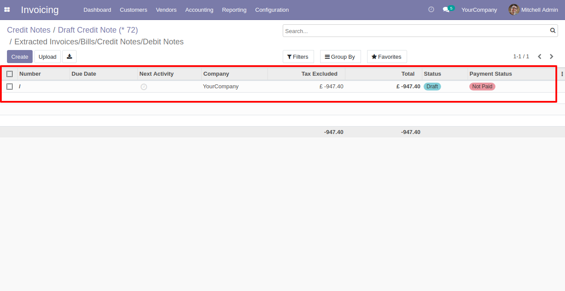Image resolution: width=565 pixels, height=291 pixels.
Task: Select all records header checkbox
Action: 10,74
